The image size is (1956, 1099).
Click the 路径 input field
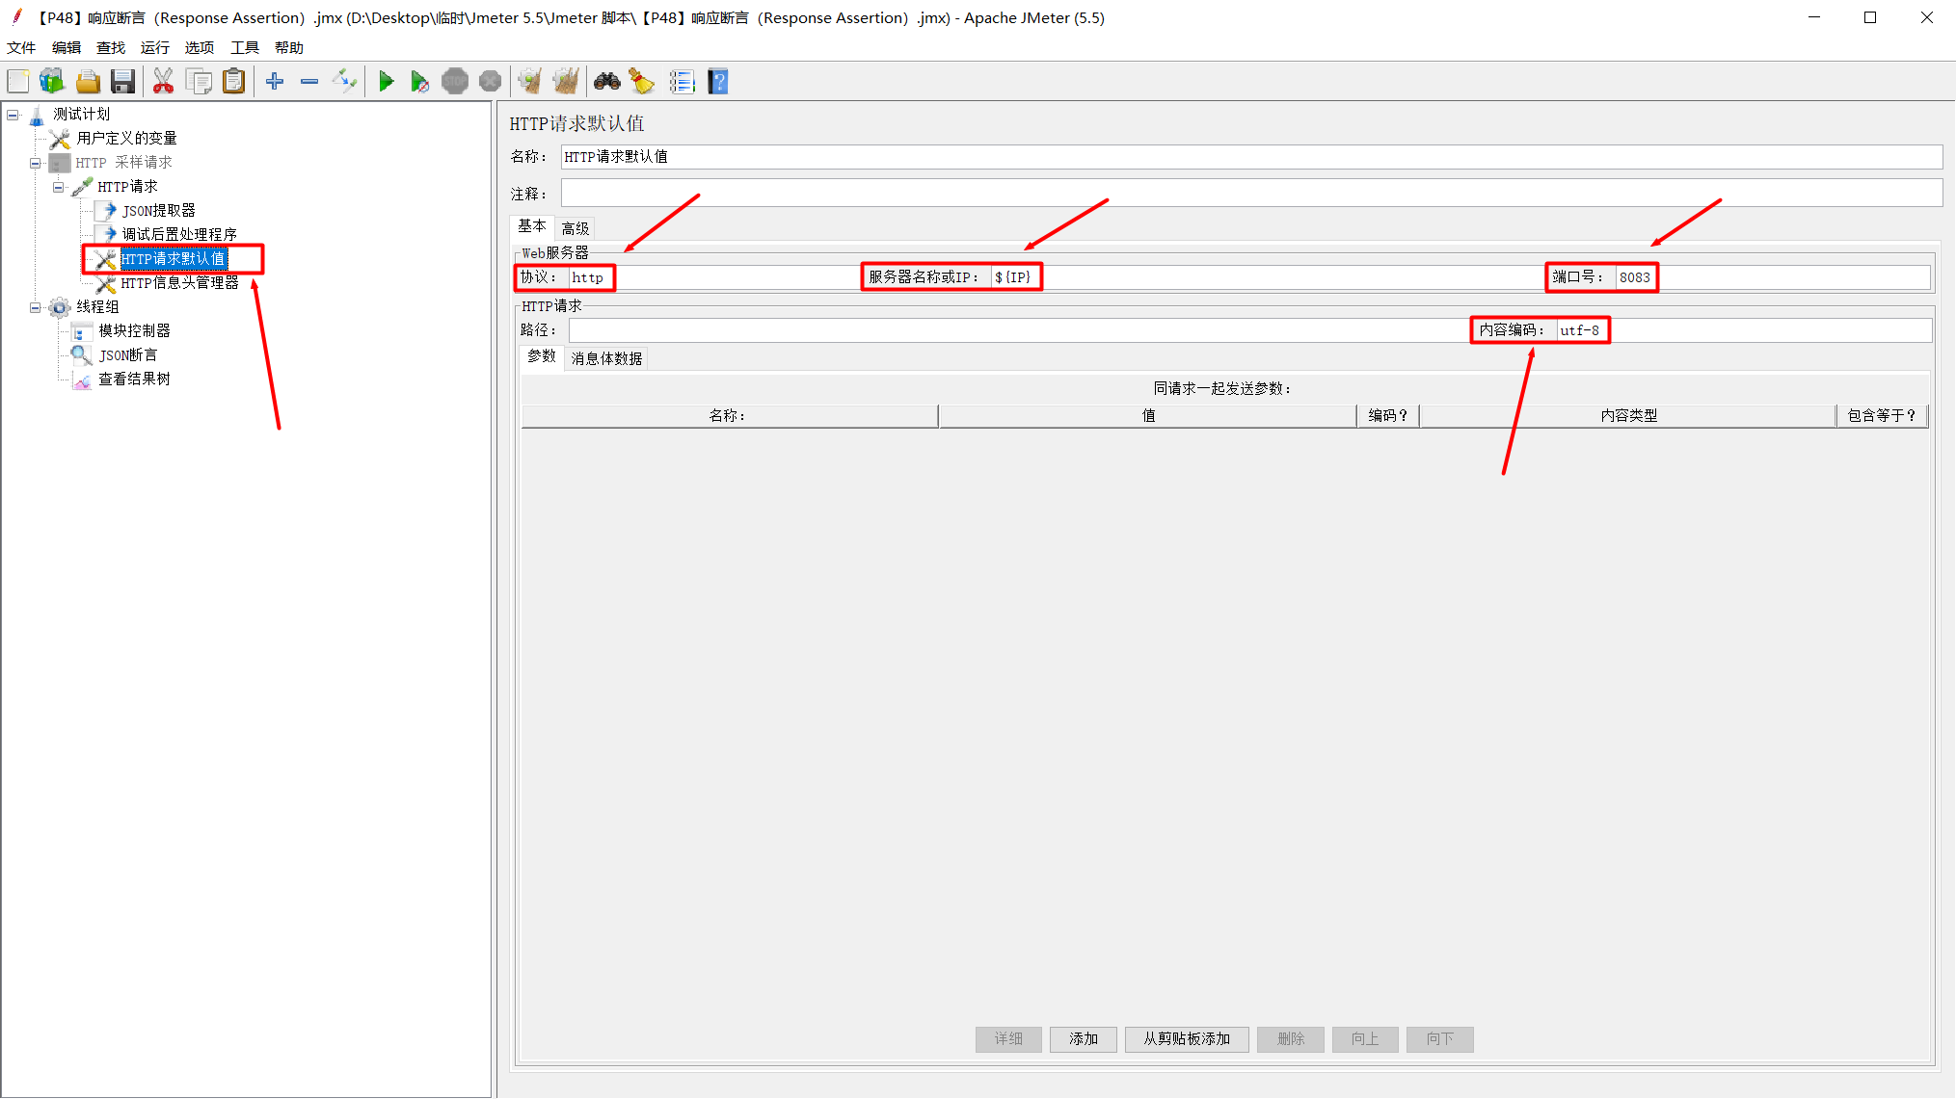1018,330
